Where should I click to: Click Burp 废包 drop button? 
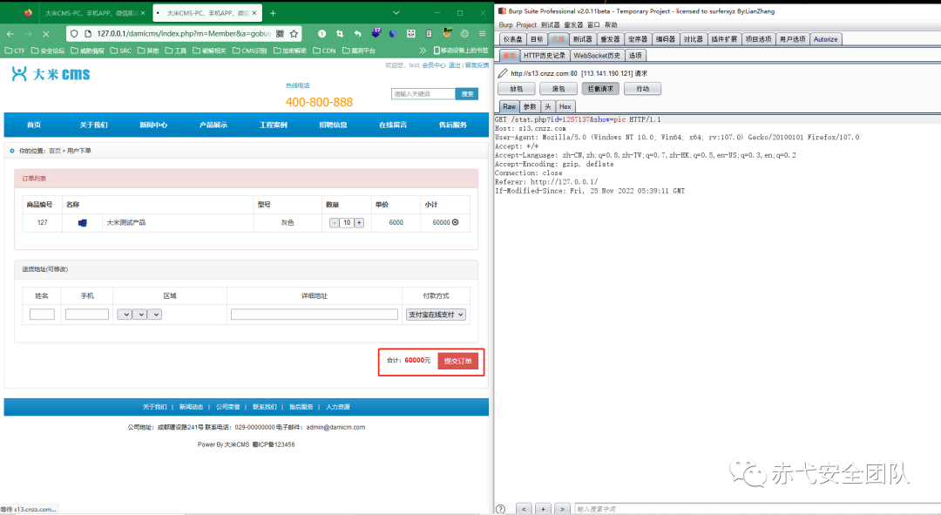[559, 89]
